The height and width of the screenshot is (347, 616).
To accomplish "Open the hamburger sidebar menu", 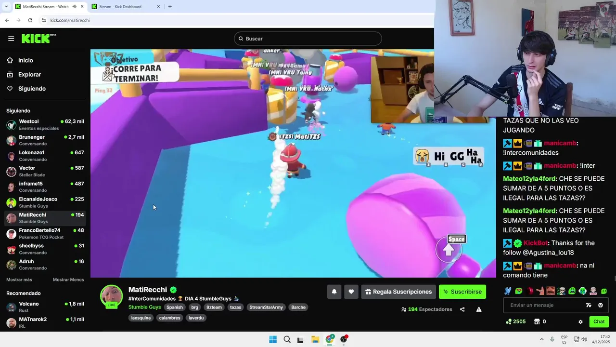I will click(11, 39).
